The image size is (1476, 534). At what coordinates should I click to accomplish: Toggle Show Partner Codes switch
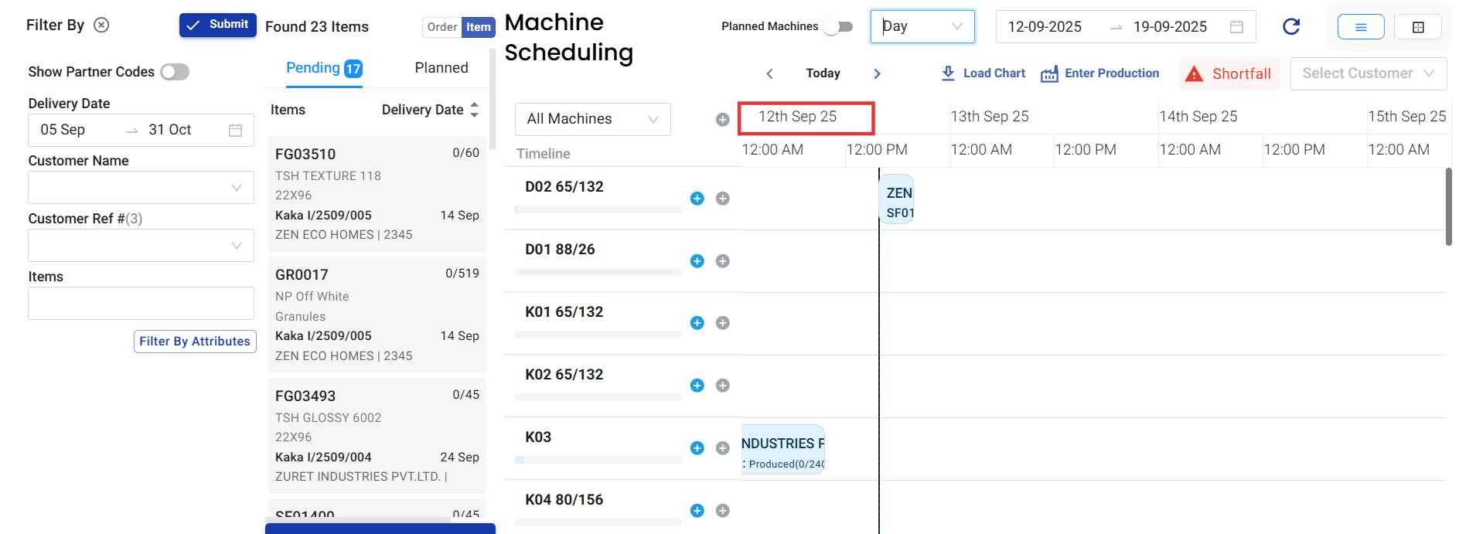click(175, 72)
